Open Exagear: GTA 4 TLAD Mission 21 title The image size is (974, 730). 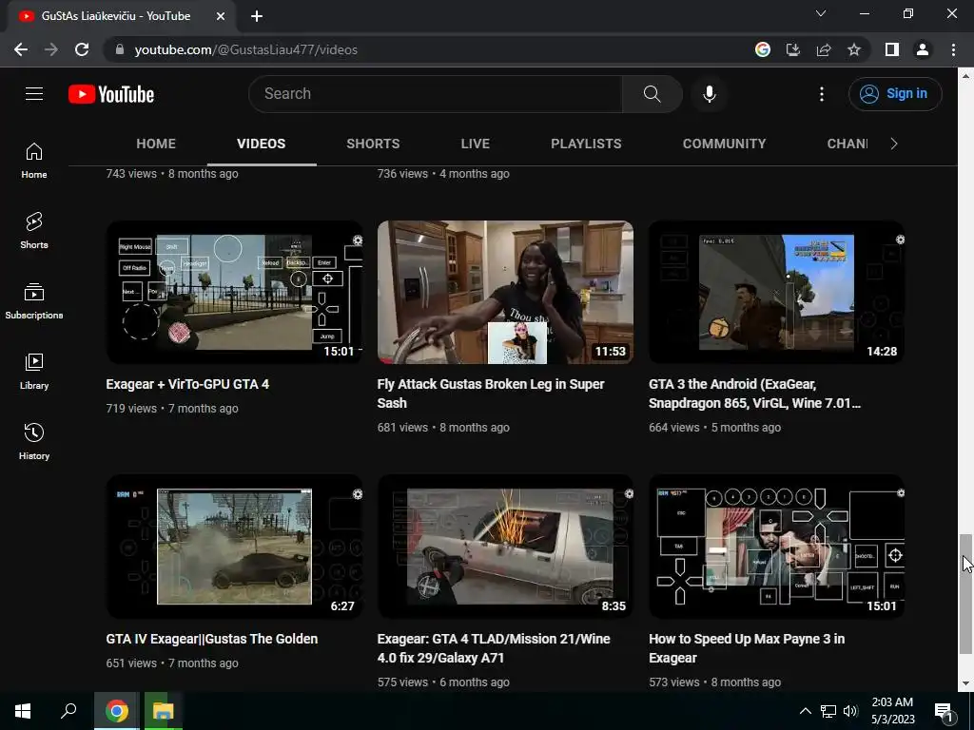coord(494,648)
